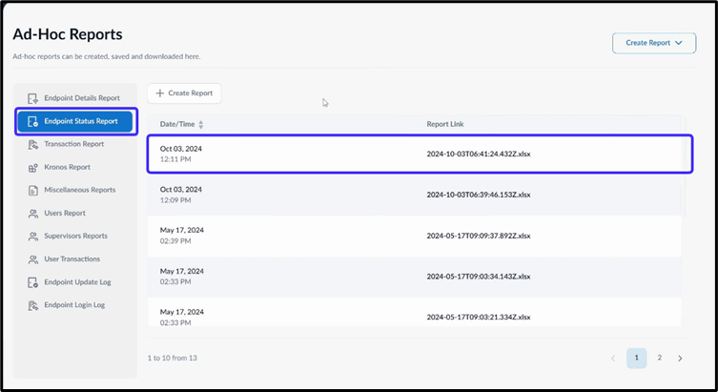Viewport: 718px width, 392px height.
Task: Sort by the Date/Time arrows icon
Action: tap(200, 125)
